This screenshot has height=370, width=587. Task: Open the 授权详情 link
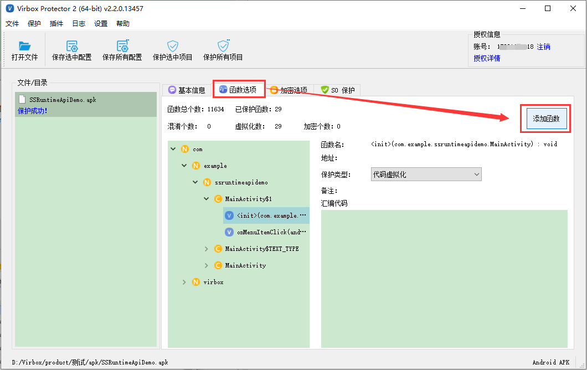(x=487, y=58)
